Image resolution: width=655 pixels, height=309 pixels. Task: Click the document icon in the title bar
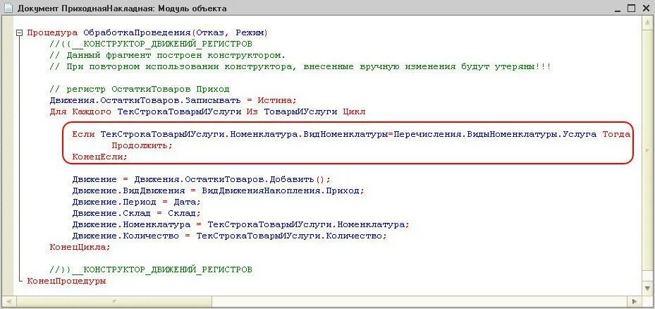tap(8, 8)
